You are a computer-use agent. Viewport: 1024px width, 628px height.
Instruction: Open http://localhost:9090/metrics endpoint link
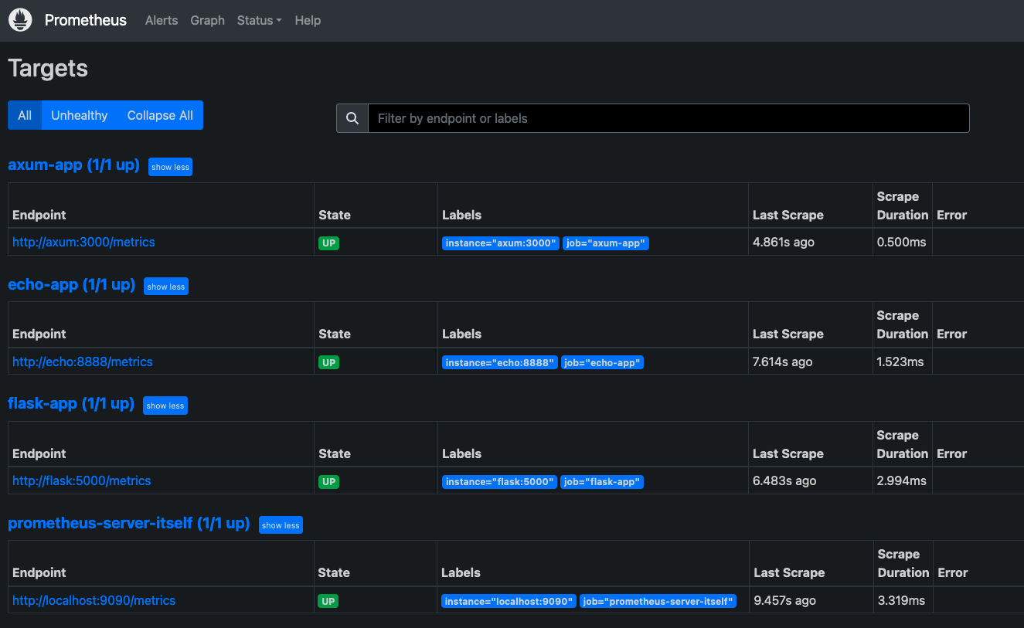pyautogui.click(x=94, y=600)
